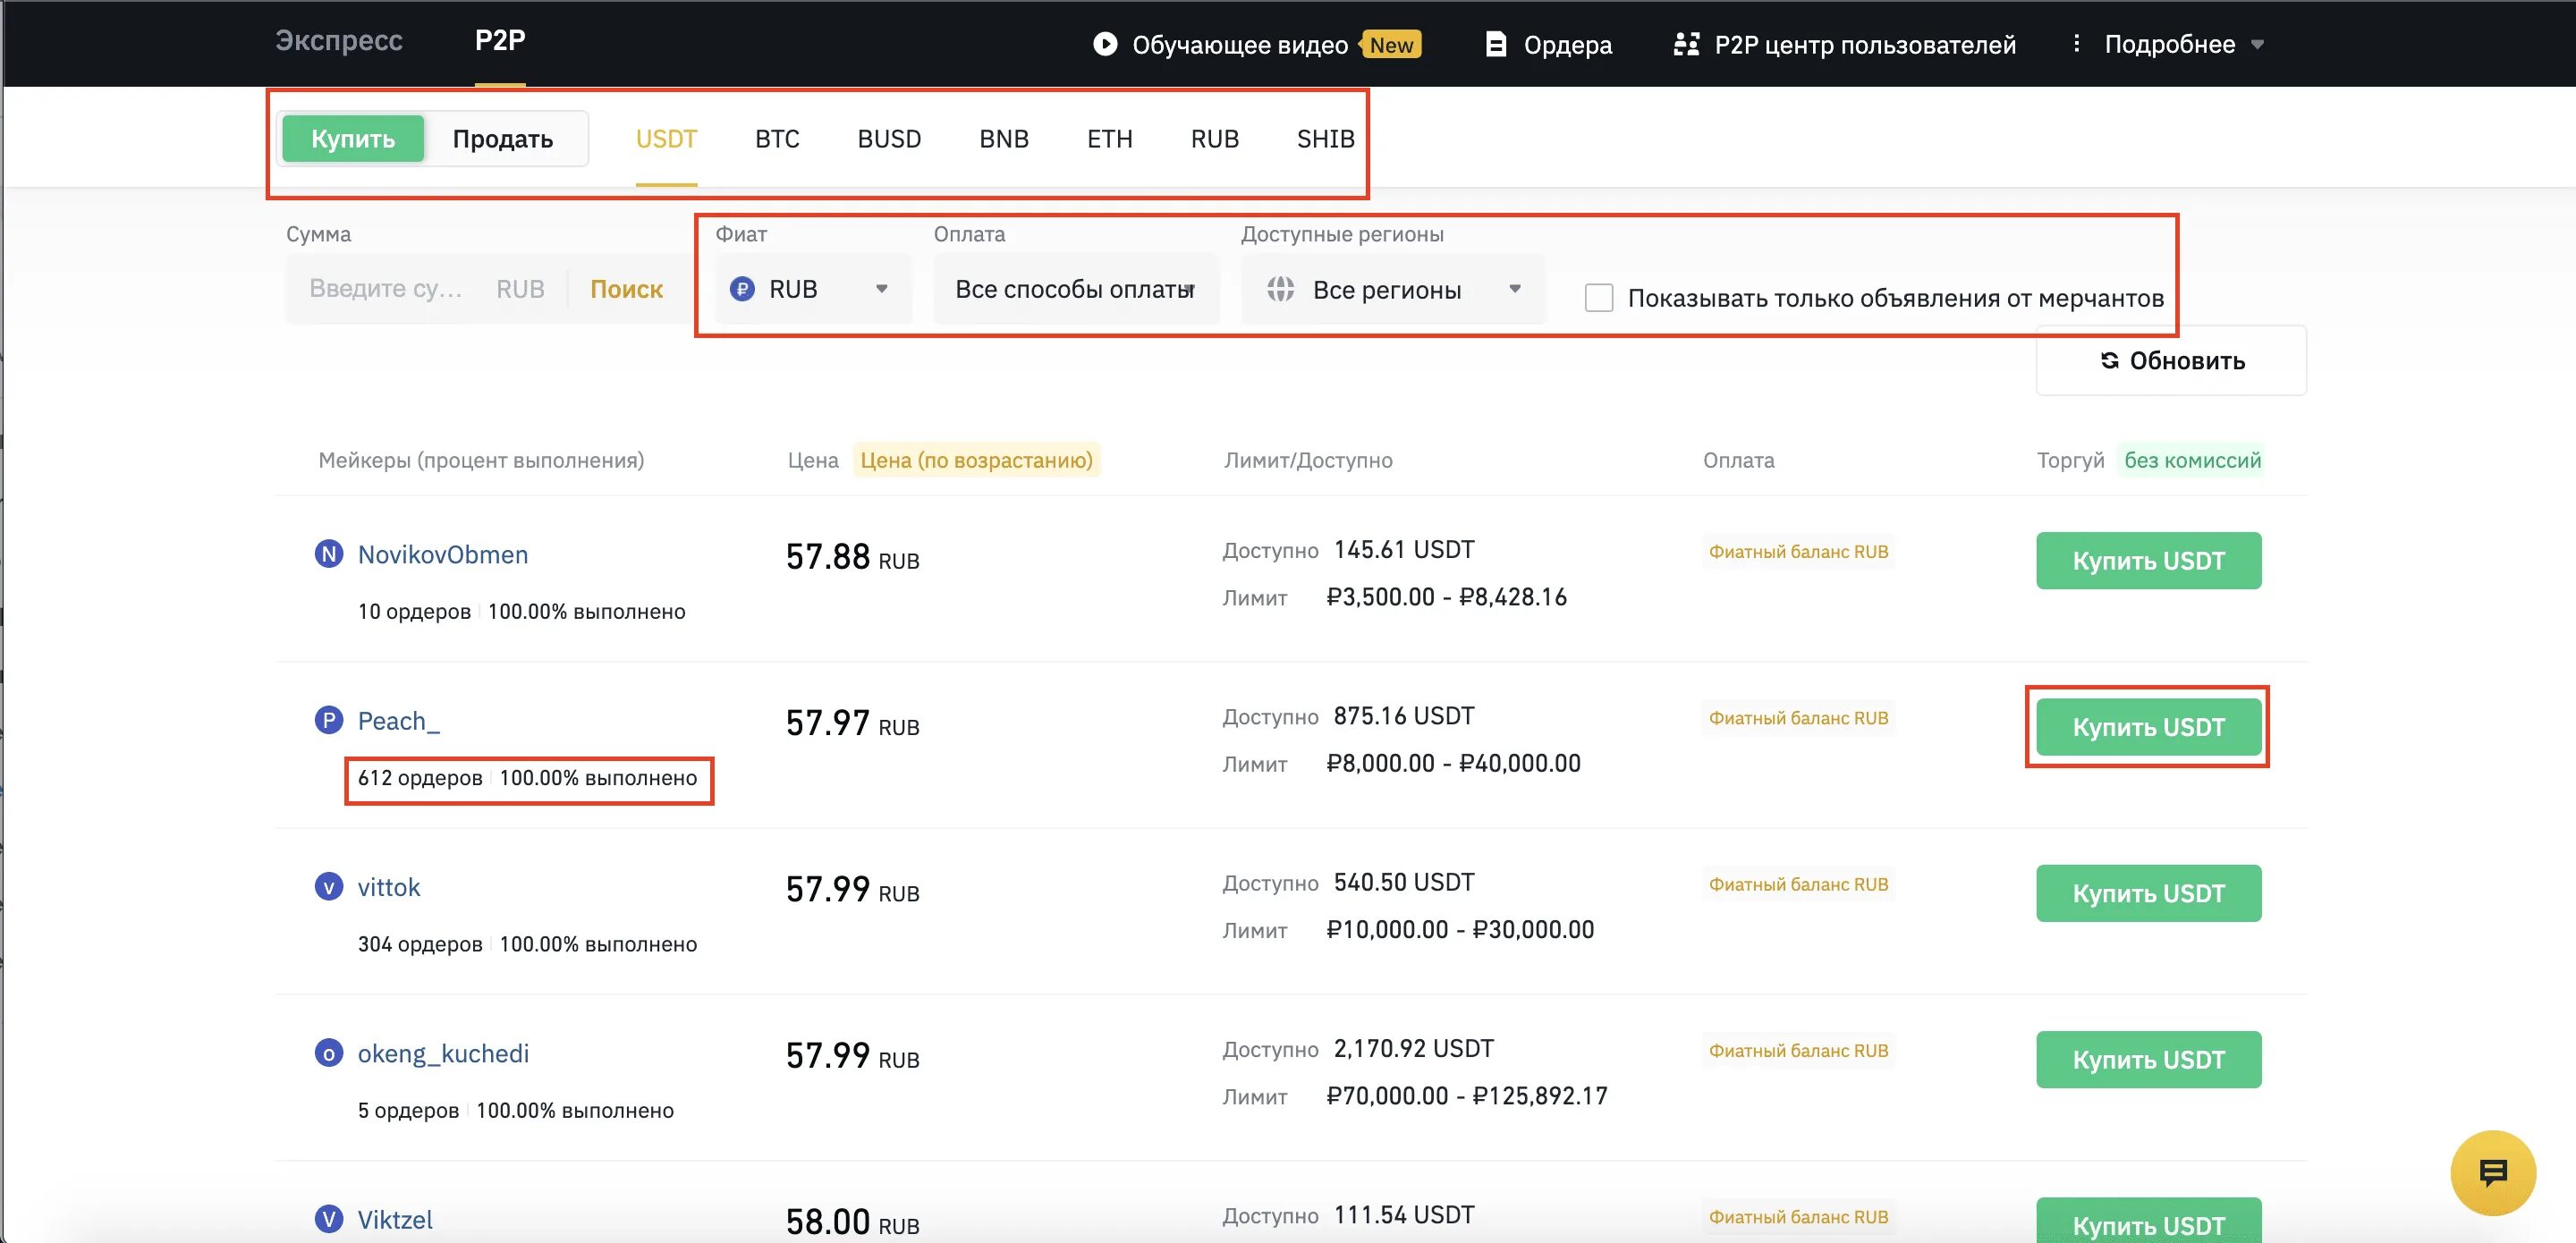Click the tutorial video play icon
This screenshot has width=2576, height=1243.
click(x=1105, y=44)
